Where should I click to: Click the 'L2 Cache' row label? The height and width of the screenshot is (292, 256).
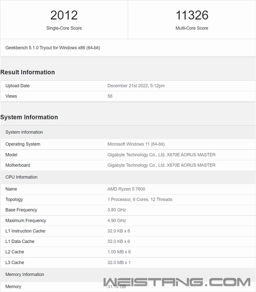click(15, 252)
